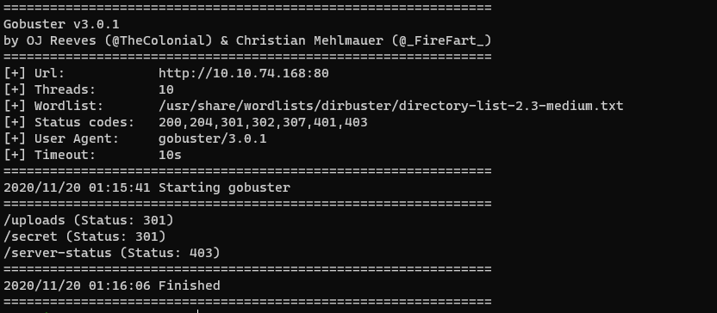Click the Gobuster v3.0.1 title text
The image size is (717, 313).
61,24
